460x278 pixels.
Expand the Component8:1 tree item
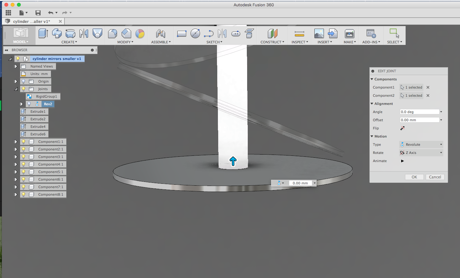[x=16, y=194]
